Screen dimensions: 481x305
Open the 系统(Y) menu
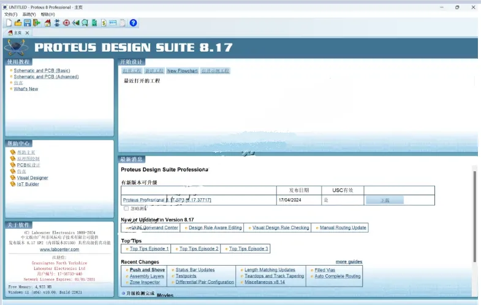(29, 15)
